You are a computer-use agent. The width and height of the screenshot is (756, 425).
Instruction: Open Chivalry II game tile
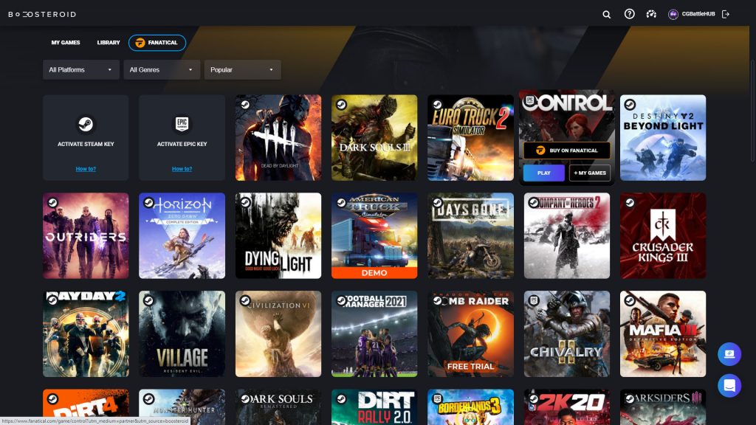pos(566,334)
